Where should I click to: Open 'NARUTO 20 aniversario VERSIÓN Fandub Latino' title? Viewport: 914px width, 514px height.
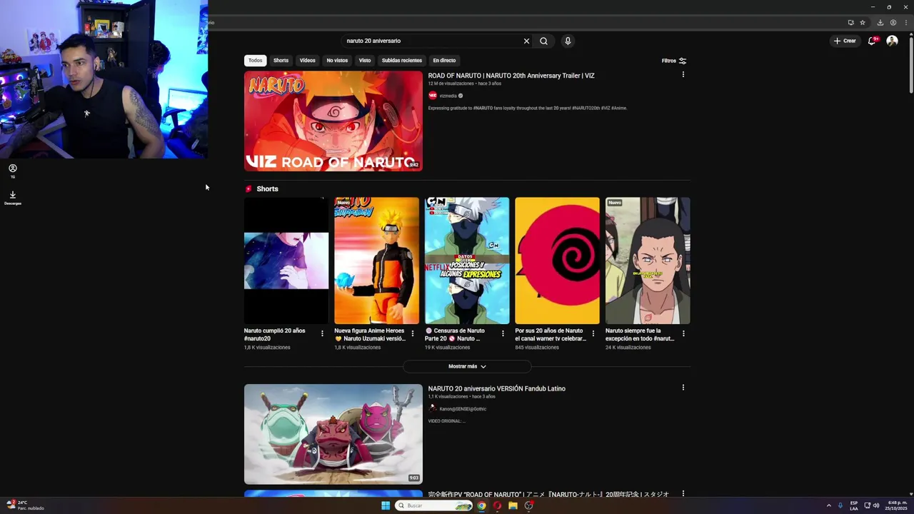click(497, 388)
